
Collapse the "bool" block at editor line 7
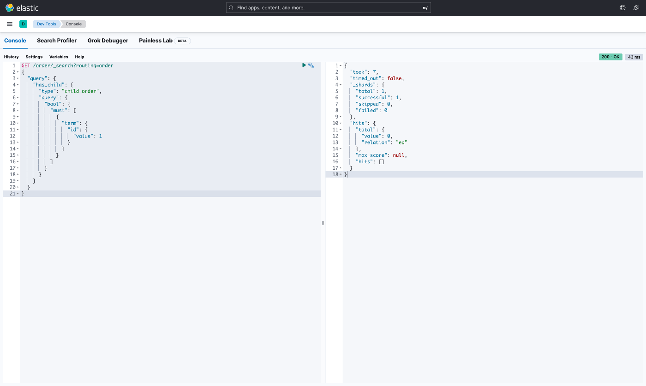(x=18, y=104)
